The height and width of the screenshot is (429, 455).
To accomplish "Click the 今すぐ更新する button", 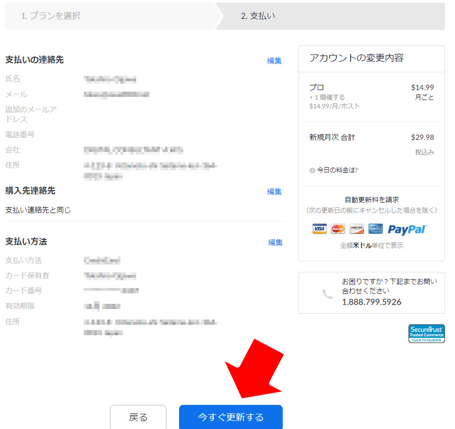I will click(x=230, y=417).
